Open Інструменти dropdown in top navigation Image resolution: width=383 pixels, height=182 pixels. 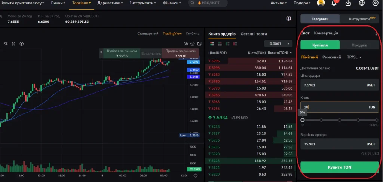(x=143, y=3)
